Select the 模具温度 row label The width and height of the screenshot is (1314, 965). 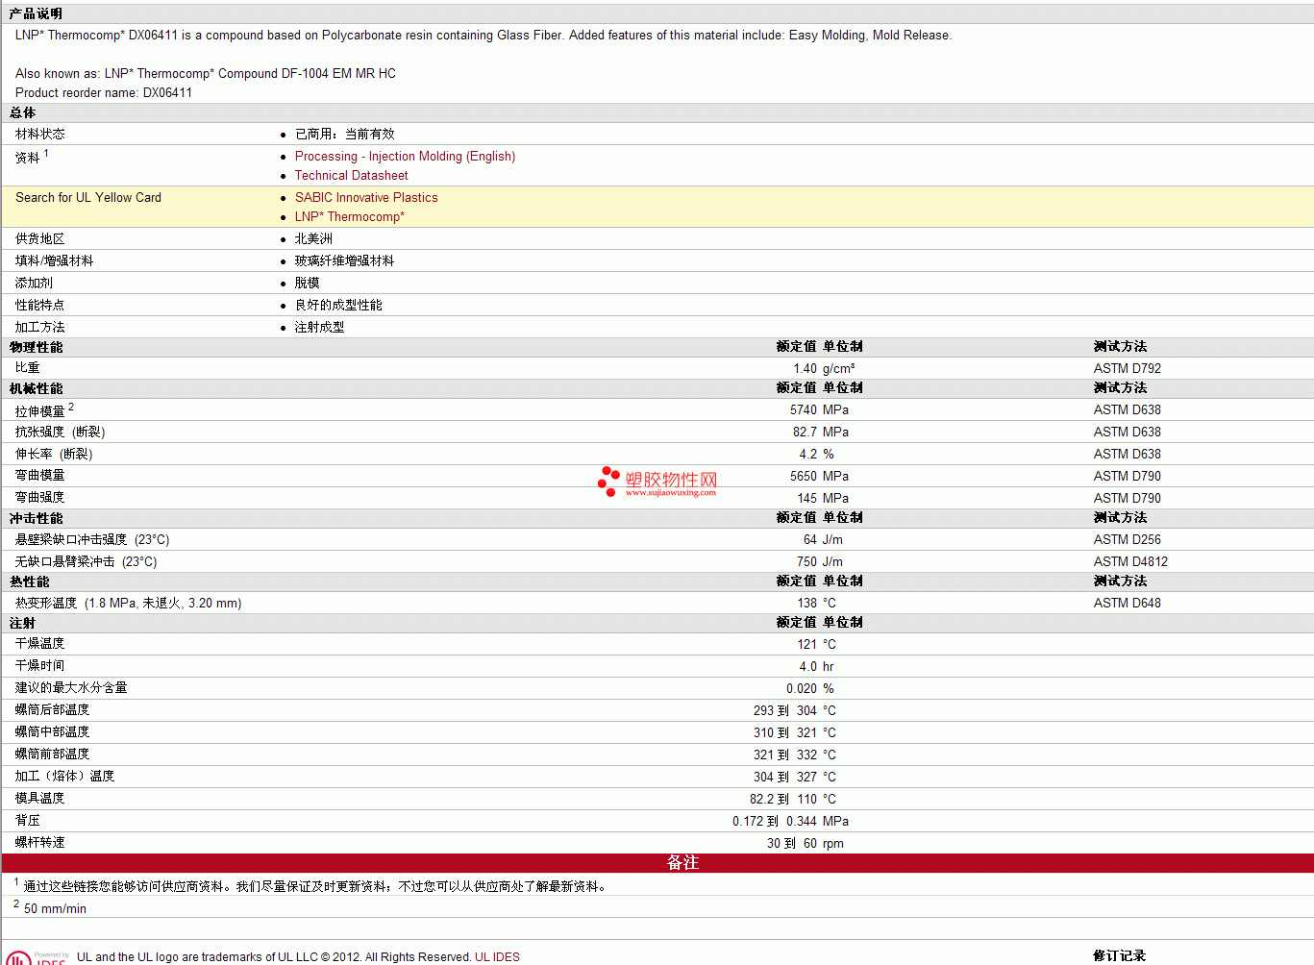39,799
